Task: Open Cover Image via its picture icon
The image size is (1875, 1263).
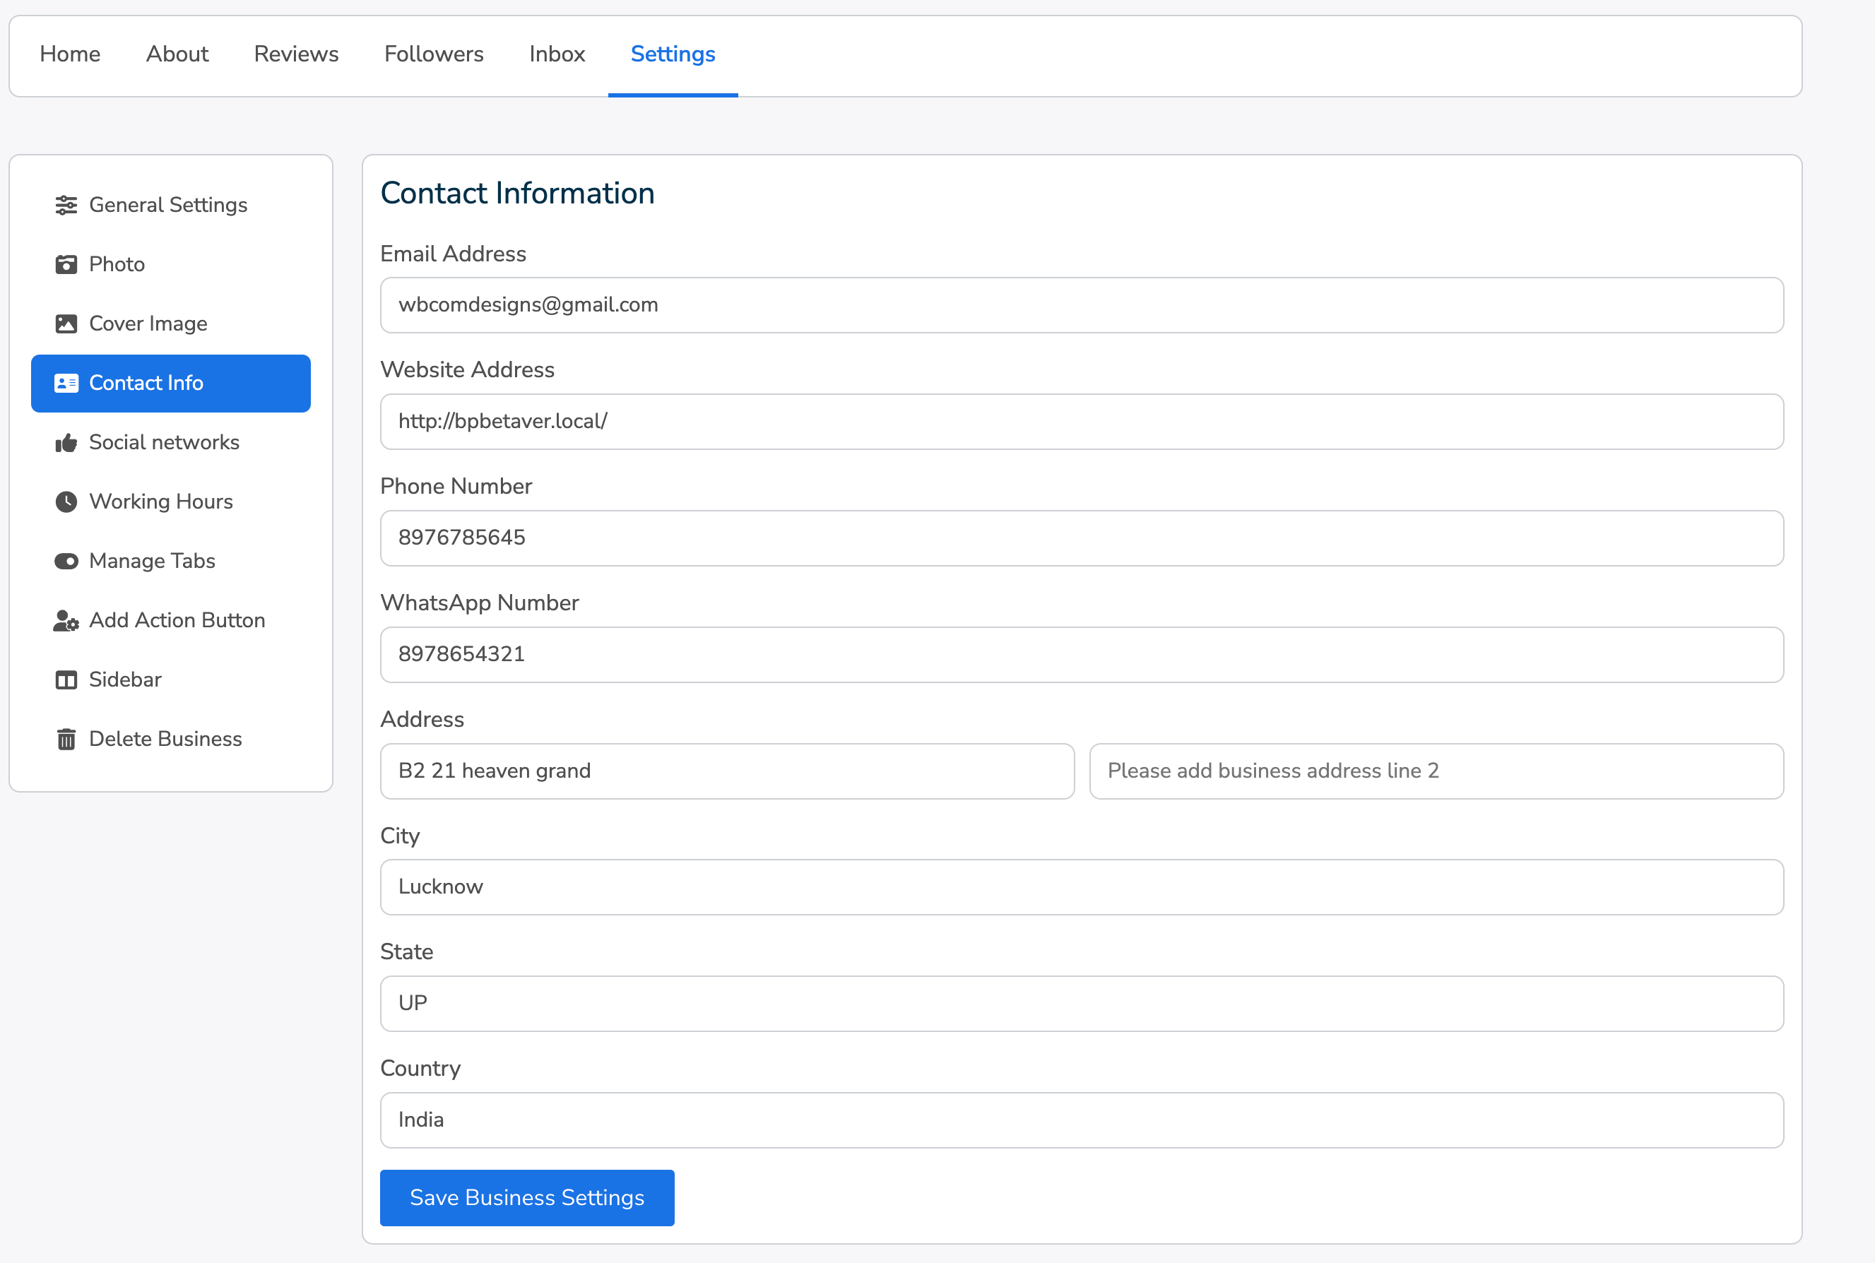Action: pyautogui.click(x=67, y=323)
